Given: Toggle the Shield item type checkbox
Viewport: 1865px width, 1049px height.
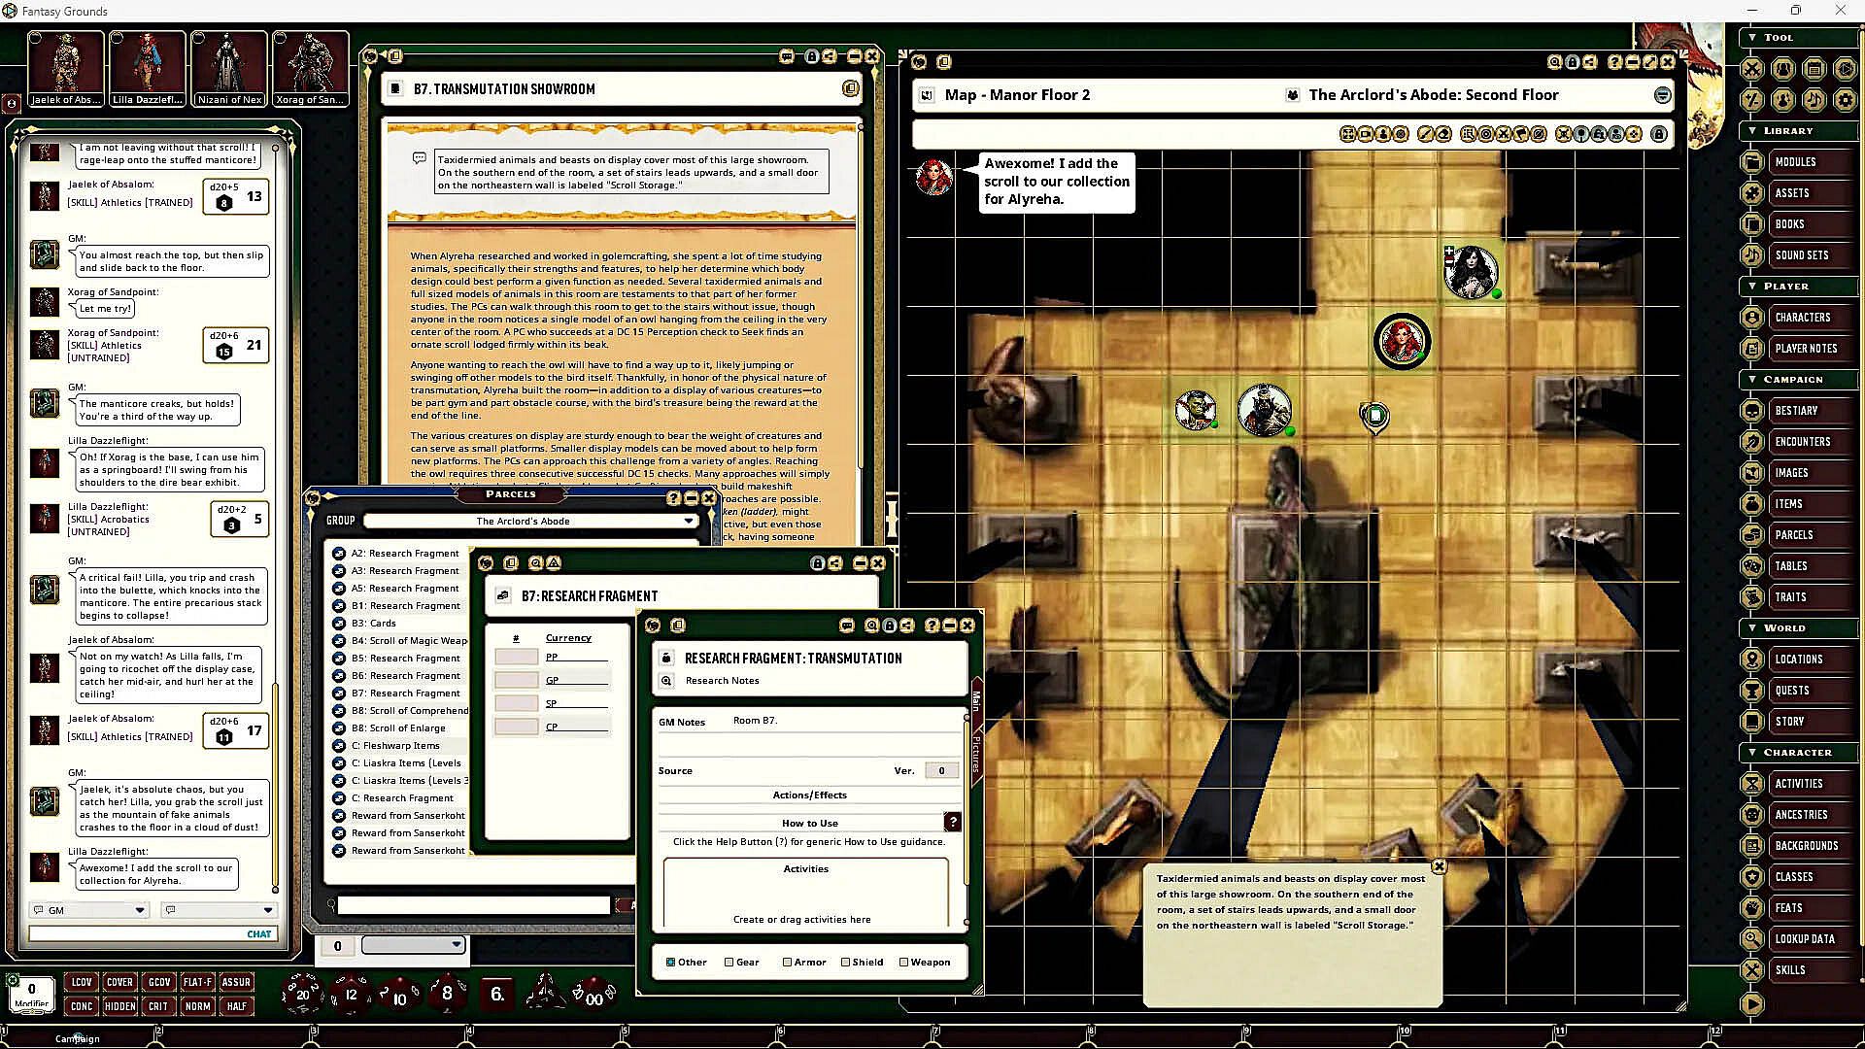Looking at the screenshot, I should click(845, 963).
